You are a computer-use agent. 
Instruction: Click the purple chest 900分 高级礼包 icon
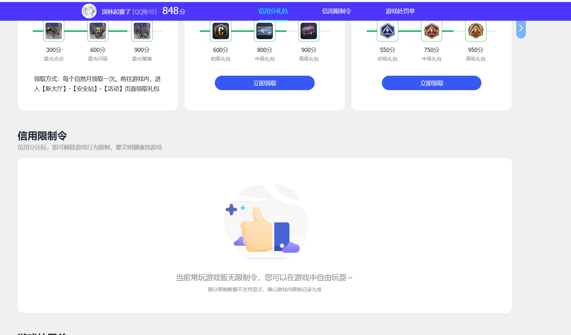tap(309, 31)
